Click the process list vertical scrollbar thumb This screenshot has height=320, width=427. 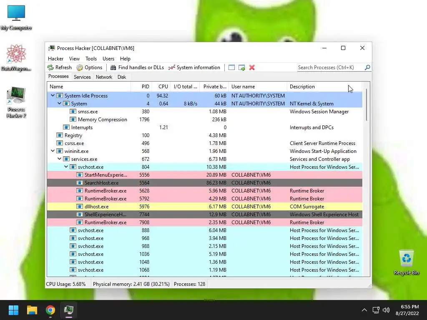pos(367,105)
